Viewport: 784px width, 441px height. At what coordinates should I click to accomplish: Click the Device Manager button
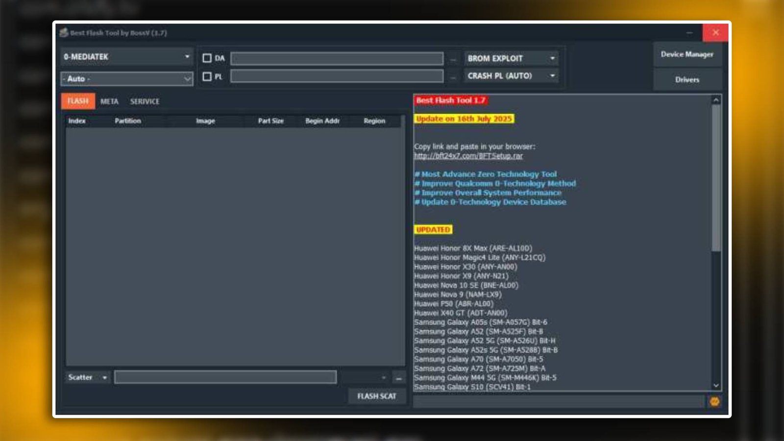(687, 54)
